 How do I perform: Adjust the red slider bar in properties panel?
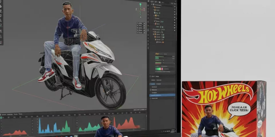[158, 64]
